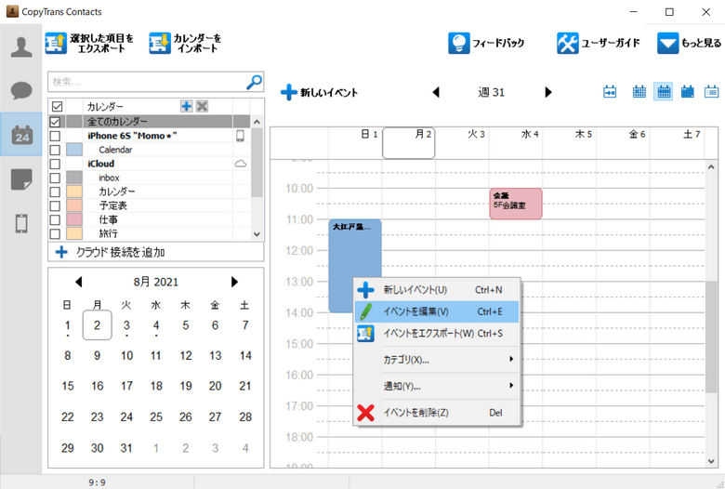The image size is (725, 489).
Task: Click the phone icon beside iPhone 6S
Action: click(x=241, y=136)
